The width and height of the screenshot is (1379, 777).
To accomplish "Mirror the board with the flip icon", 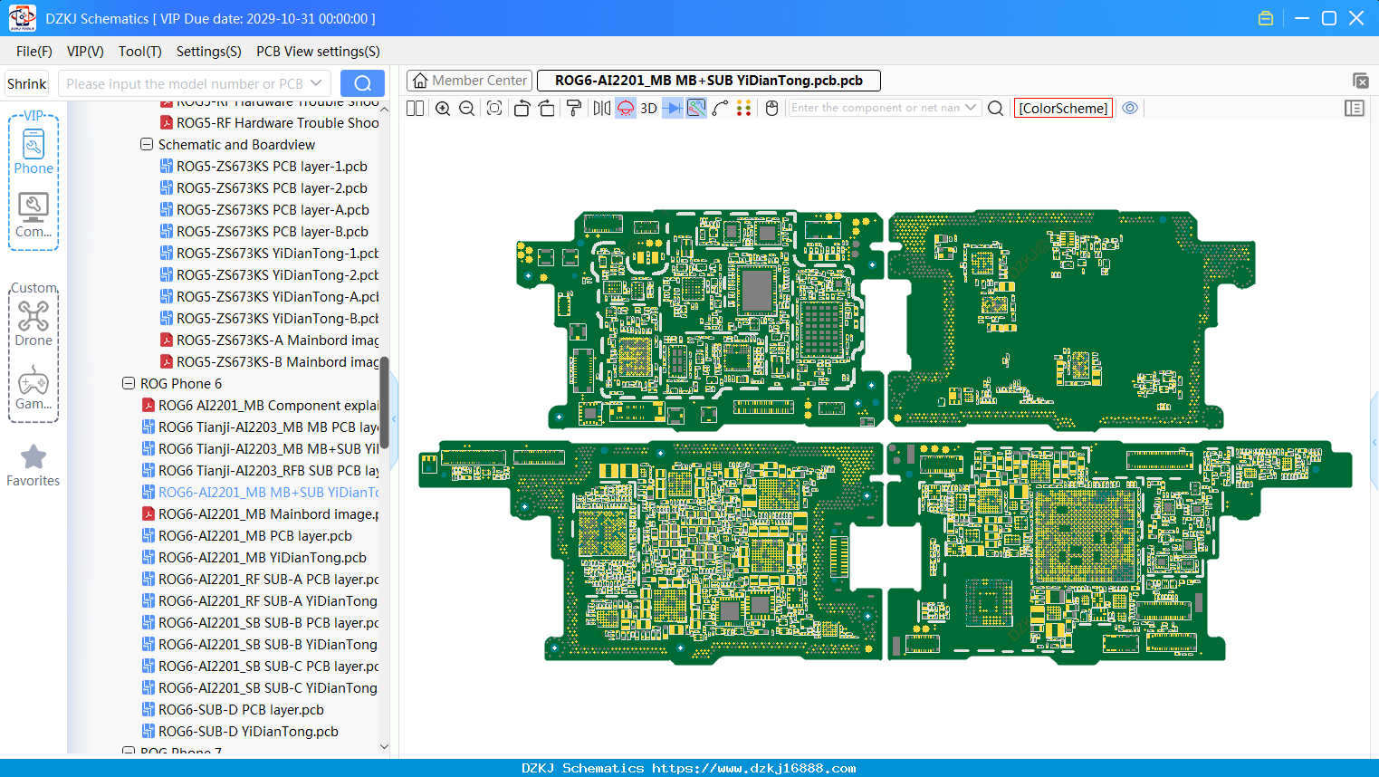I will pyautogui.click(x=601, y=108).
